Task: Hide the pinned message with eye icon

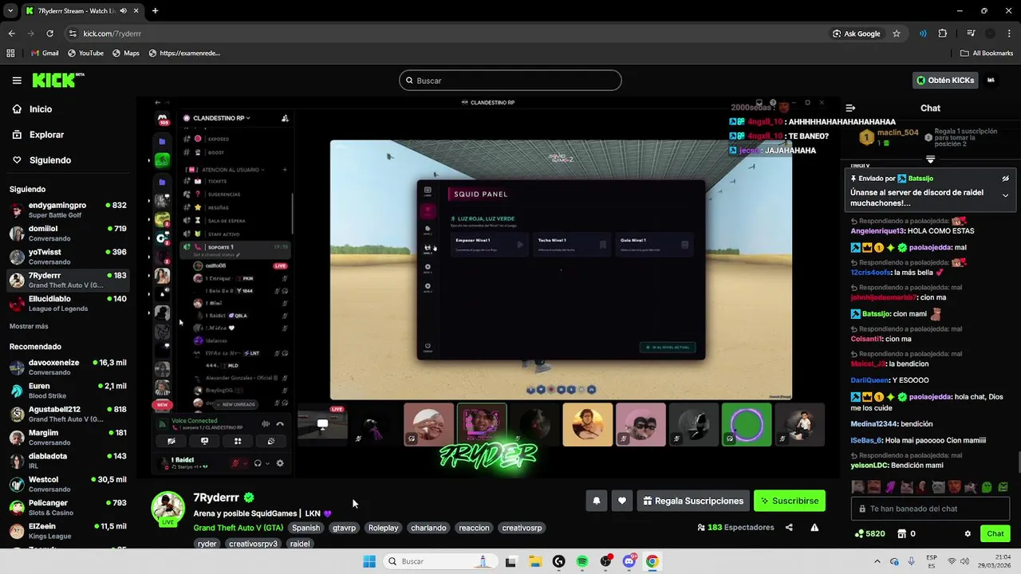Action: click(1005, 179)
